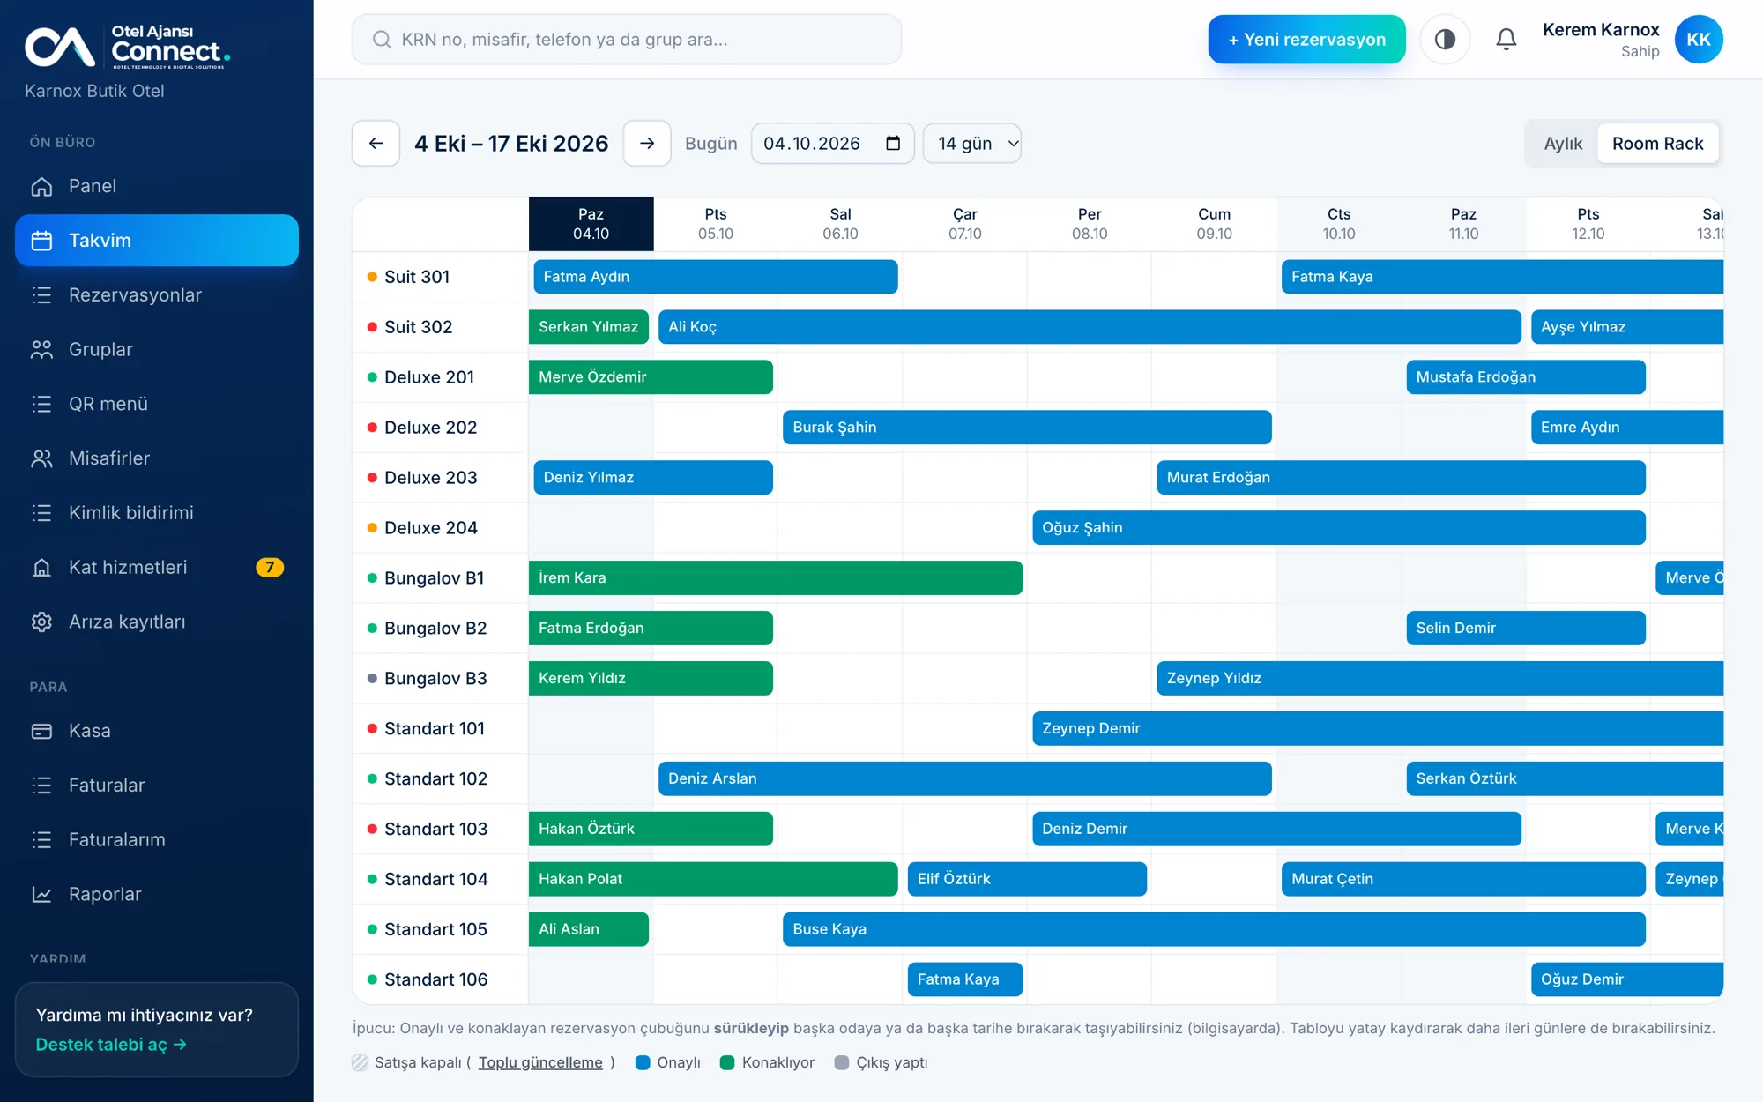Switch to Aylık view
The height and width of the screenshot is (1102, 1763).
(x=1563, y=144)
